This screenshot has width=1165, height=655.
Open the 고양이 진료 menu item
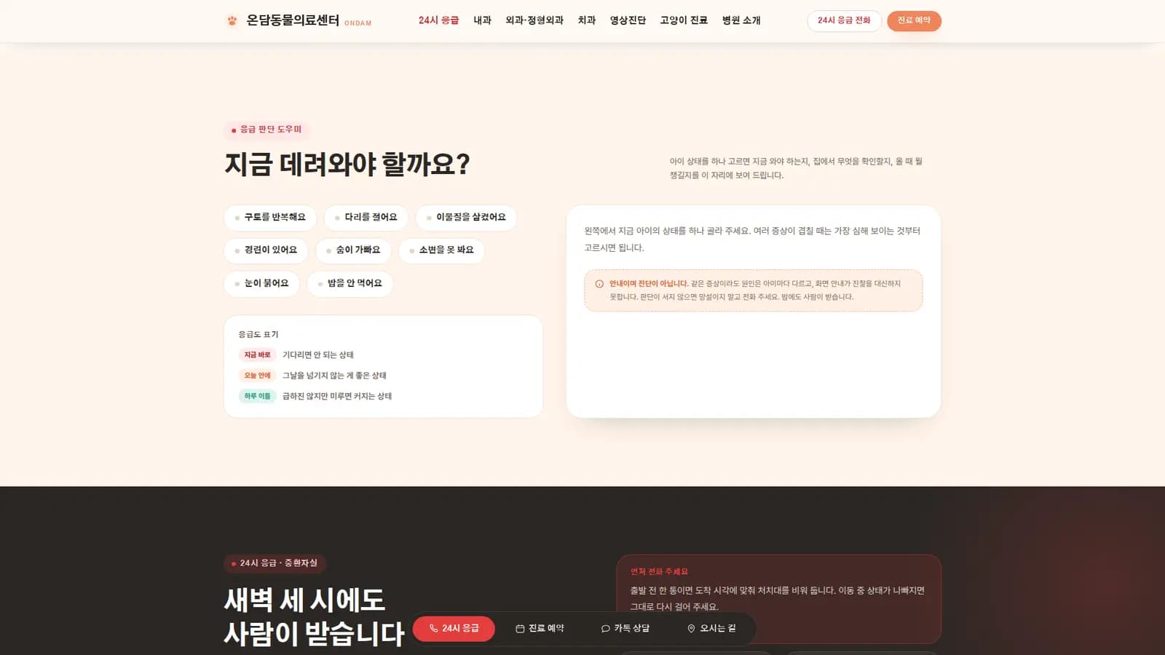pyautogui.click(x=684, y=20)
